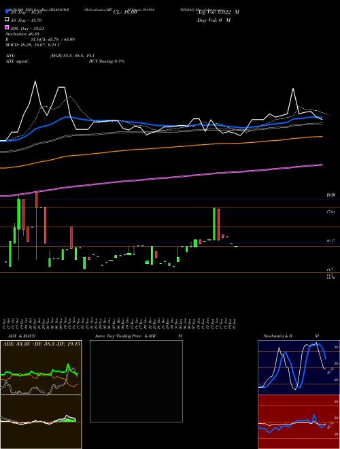Screen dimensions: 340x449
Task: Click the 'Avg Vol: 0.022 M' label
Action: 218,12
